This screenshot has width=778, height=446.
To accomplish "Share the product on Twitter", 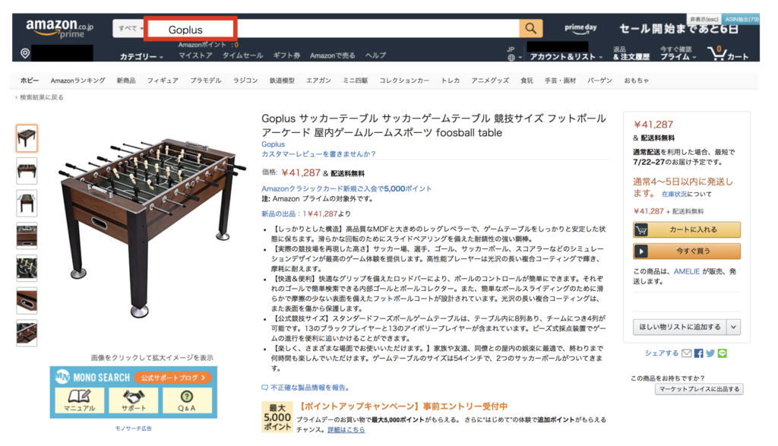I will coord(710,353).
